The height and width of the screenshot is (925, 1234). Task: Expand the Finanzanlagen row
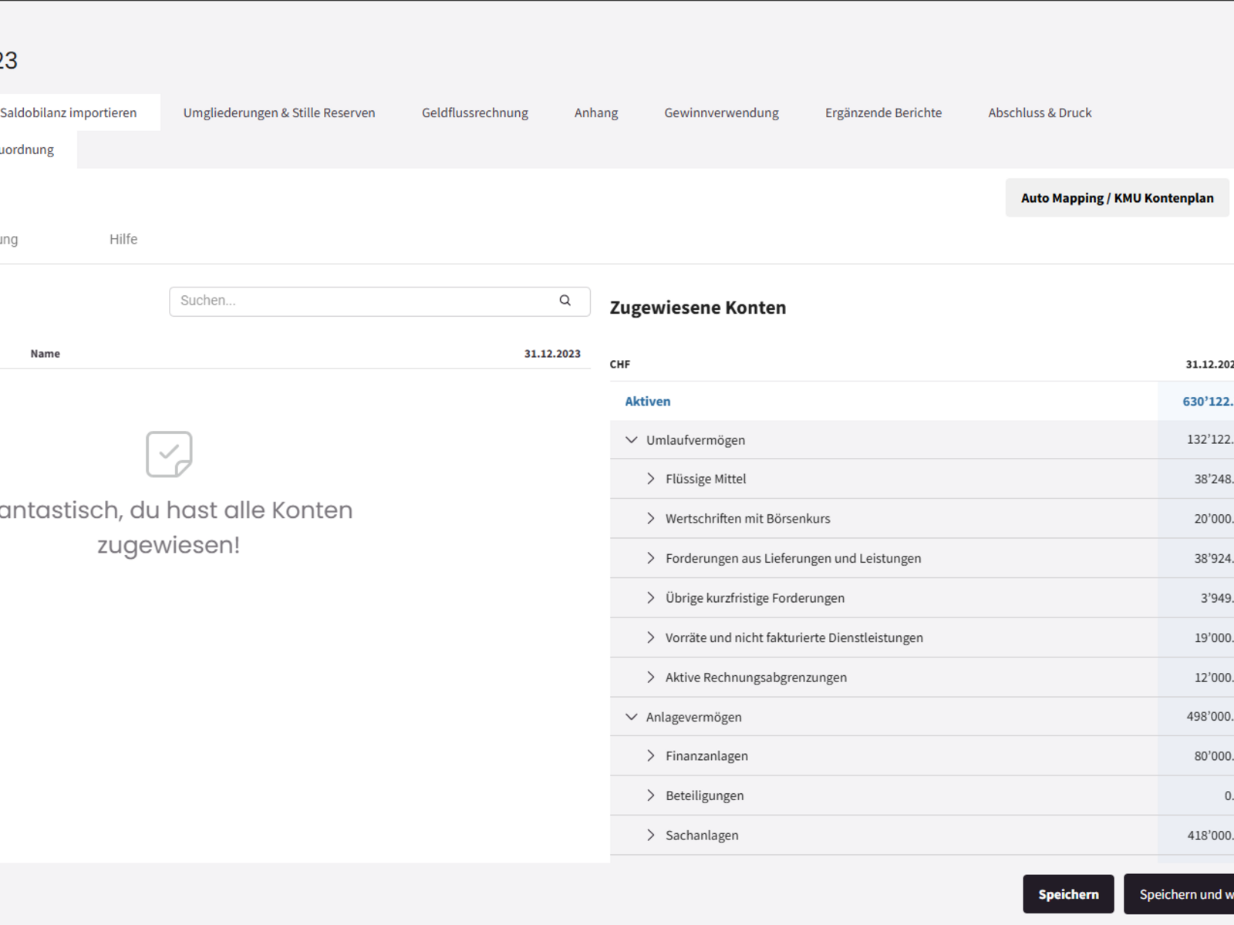coord(650,756)
